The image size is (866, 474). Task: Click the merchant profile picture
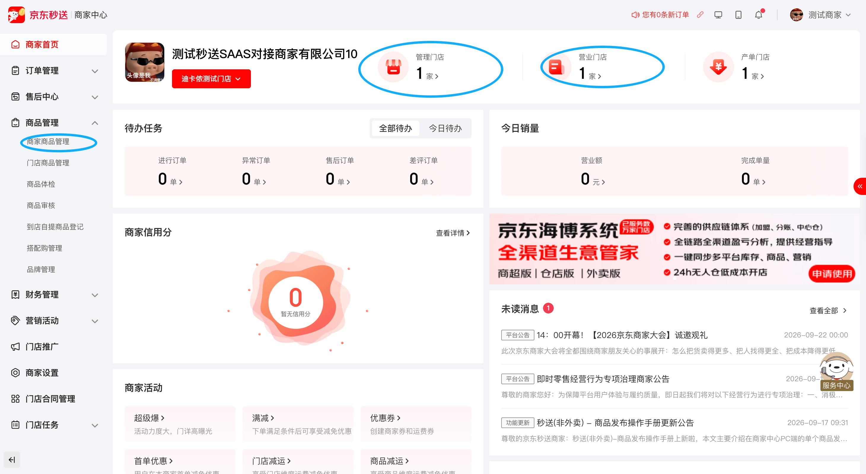(x=144, y=62)
